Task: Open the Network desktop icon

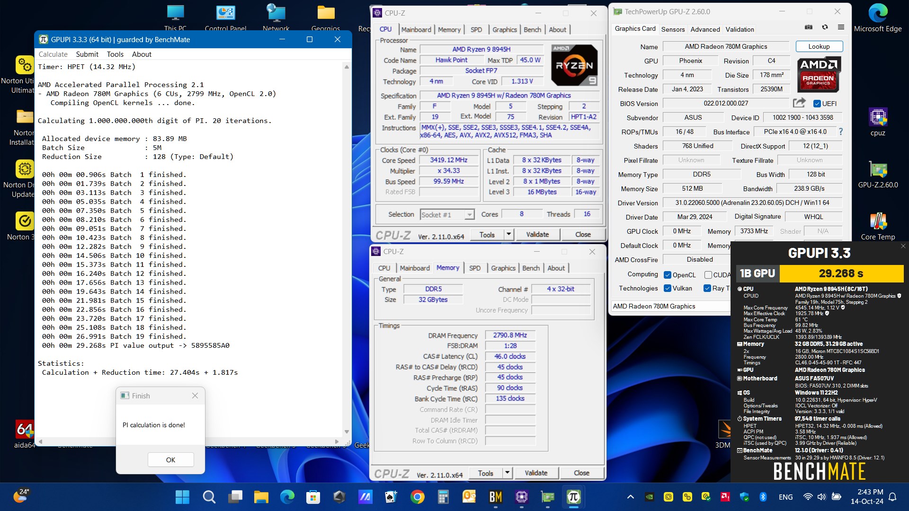Action: (276, 18)
